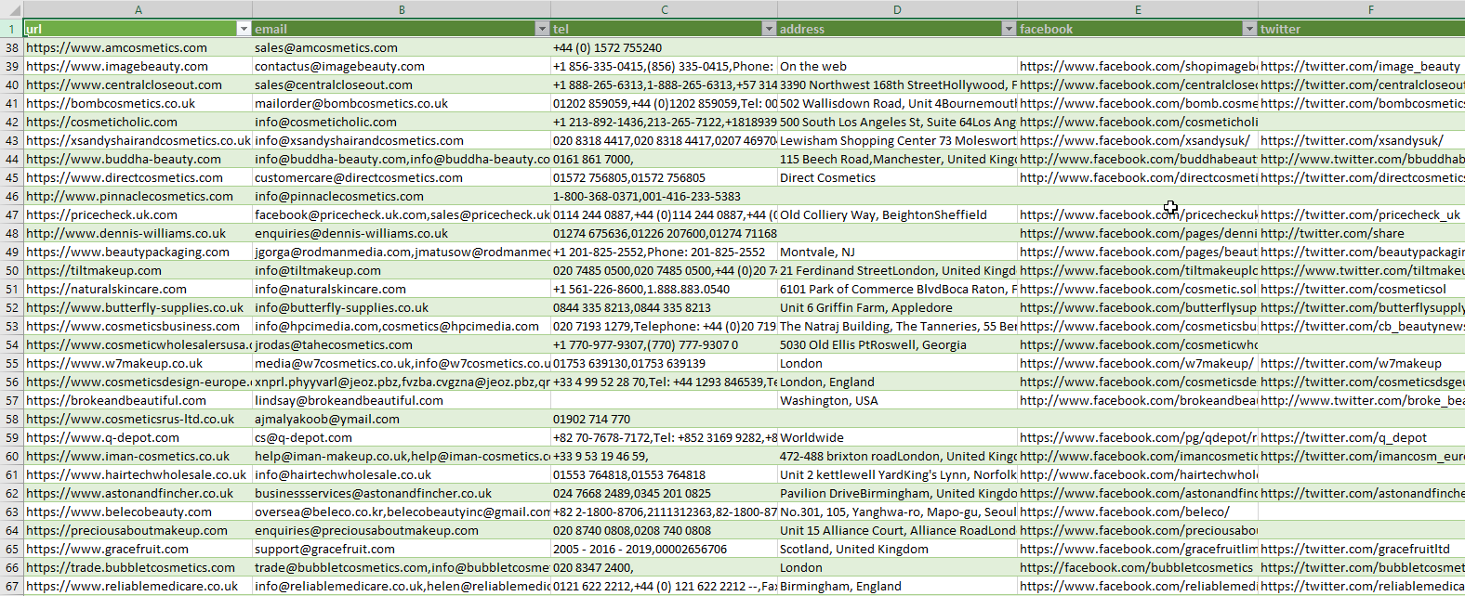Click cell businessservices@astonandfincher.co.uk
The height and width of the screenshot is (596, 1465).
402,493
